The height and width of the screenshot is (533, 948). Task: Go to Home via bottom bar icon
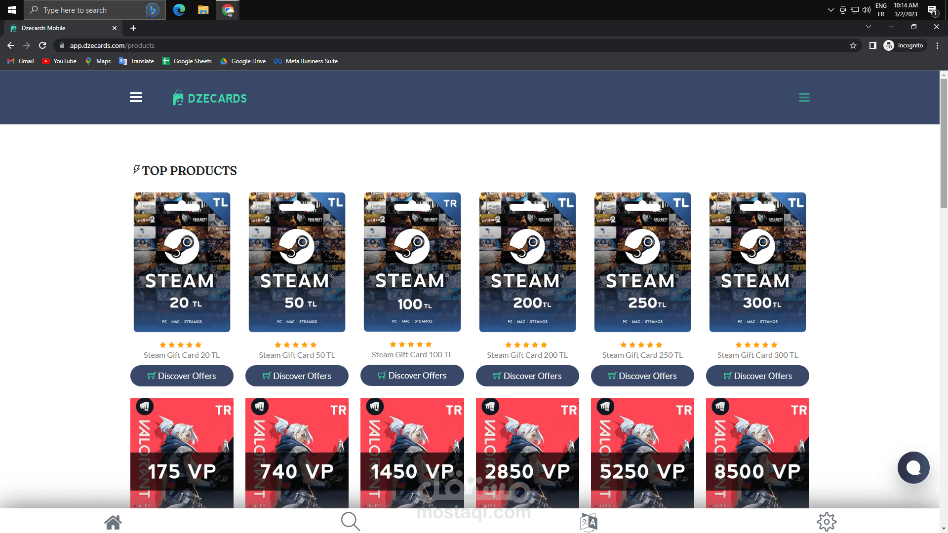pyautogui.click(x=113, y=522)
